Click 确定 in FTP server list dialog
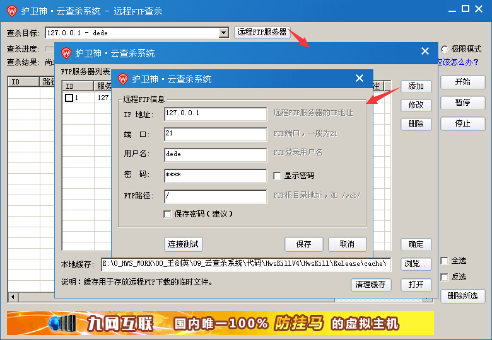 (x=416, y=244)
